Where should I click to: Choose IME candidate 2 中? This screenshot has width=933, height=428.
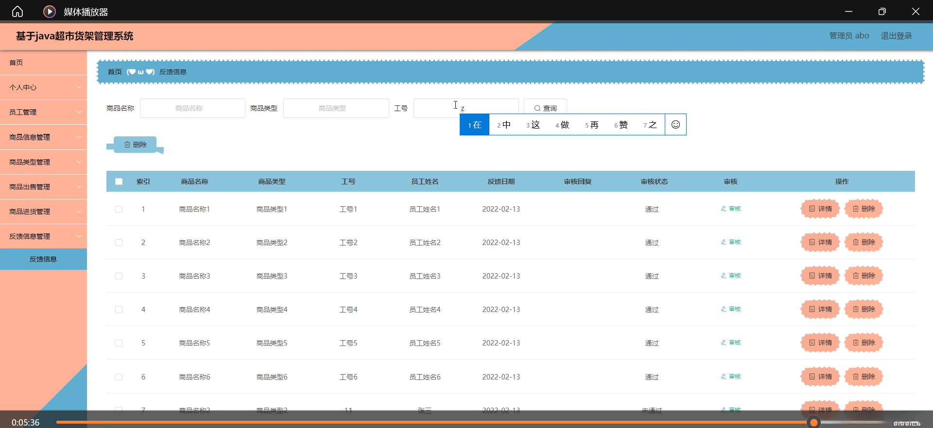pyautogui.click(x=504, y=125)
